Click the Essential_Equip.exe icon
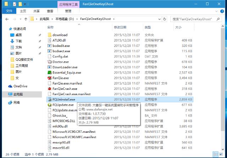 coord(49,72)
